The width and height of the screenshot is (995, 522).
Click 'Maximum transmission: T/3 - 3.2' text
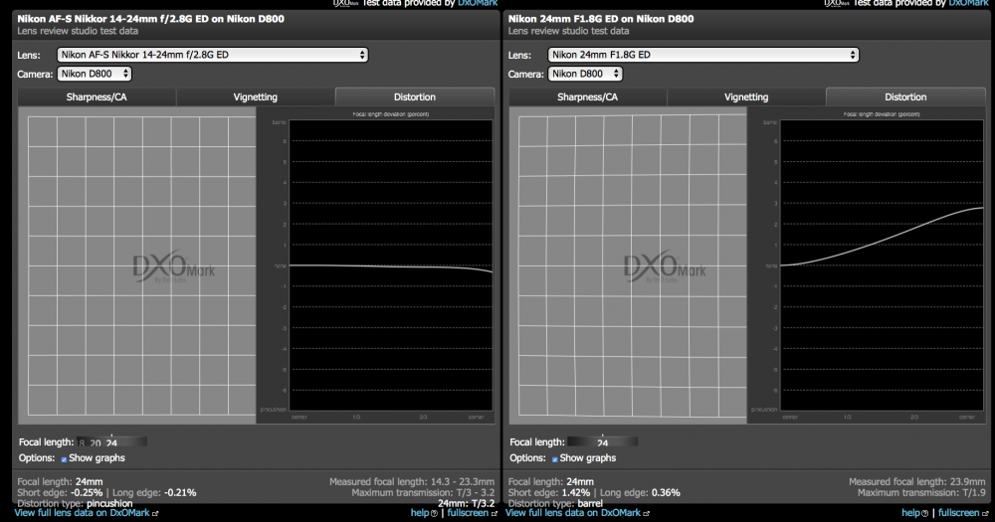(x=423, y=493)
